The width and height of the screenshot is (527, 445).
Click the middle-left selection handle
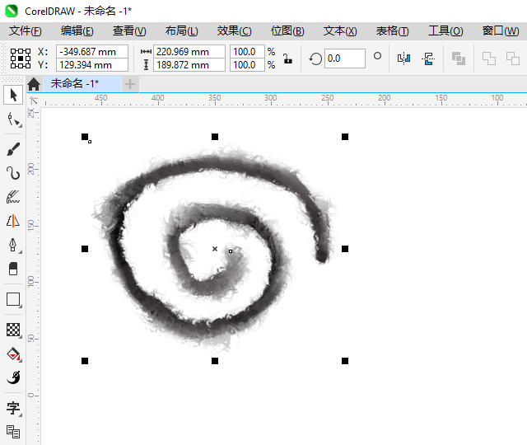click(x=85, y=249)
